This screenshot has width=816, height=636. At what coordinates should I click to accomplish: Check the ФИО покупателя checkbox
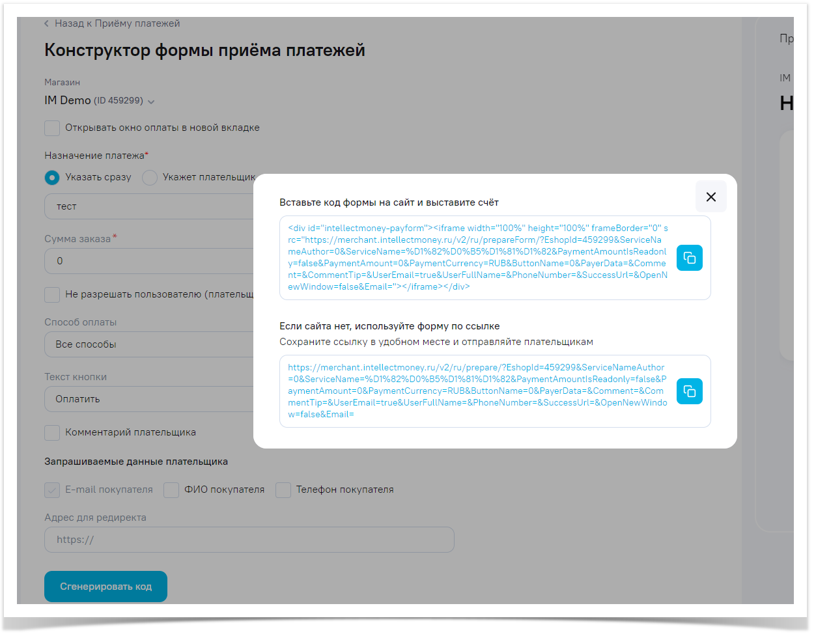click(x=171, y=490)
